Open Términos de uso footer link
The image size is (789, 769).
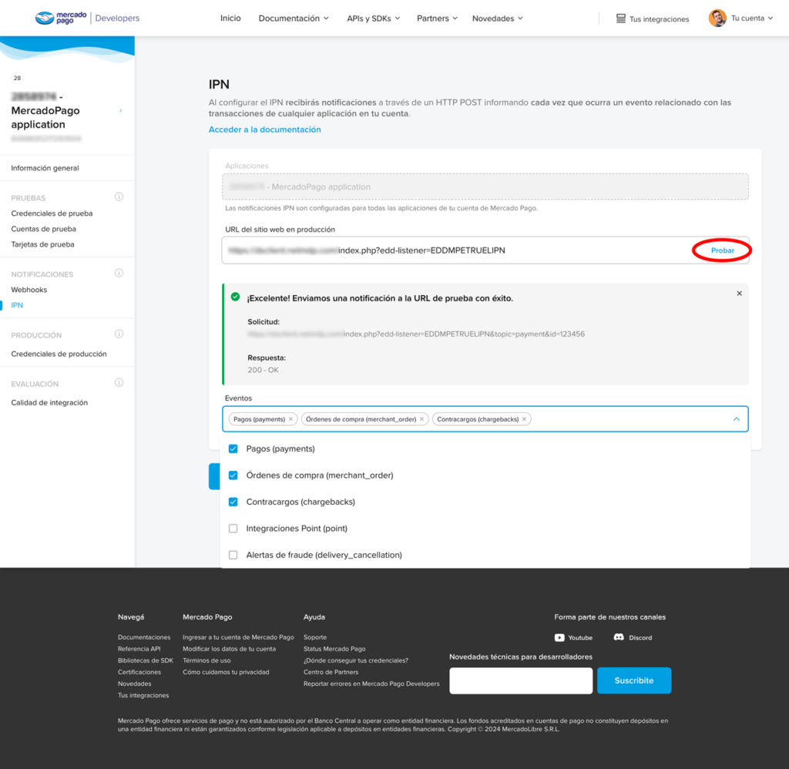coord(206,661)
